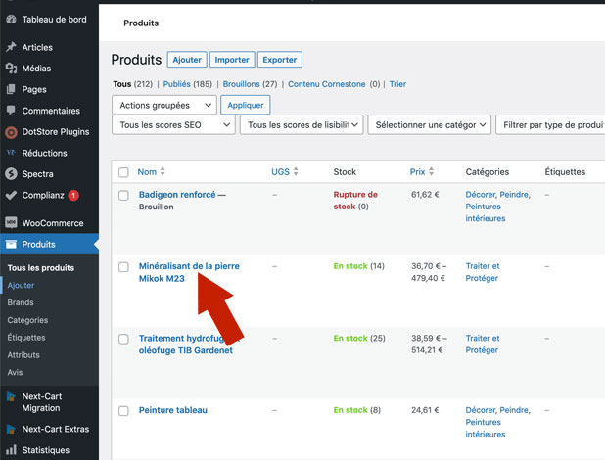Open the Actions groupées dropdown
The width and height of the screenshot is (605, 460).
coord(164,105)
